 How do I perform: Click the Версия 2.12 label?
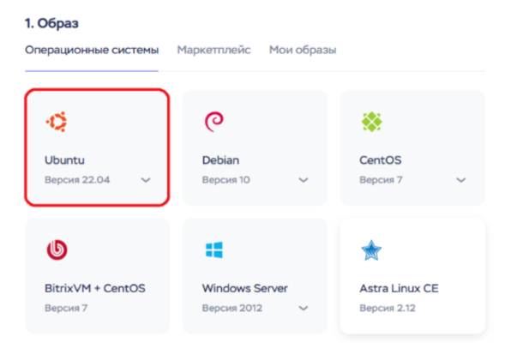388,308
